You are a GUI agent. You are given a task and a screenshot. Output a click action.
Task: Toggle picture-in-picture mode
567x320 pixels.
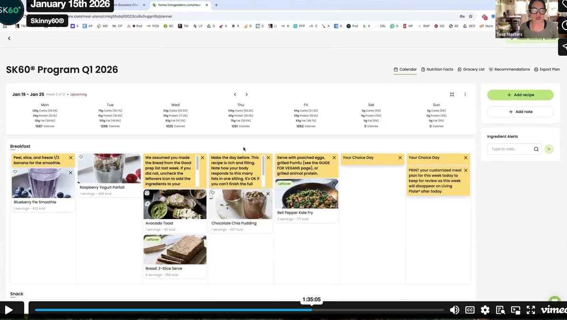coord(515,310)
